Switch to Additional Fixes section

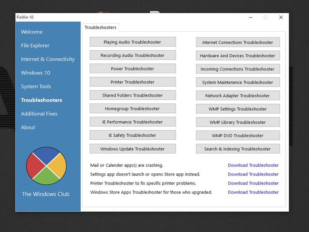[39, 114]
